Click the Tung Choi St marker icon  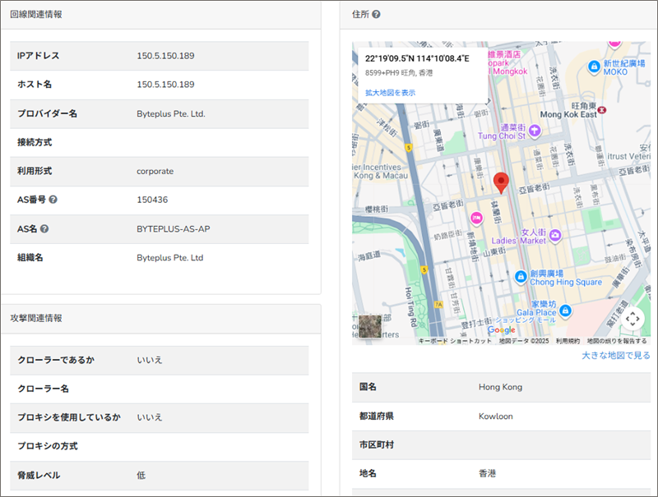535,130
